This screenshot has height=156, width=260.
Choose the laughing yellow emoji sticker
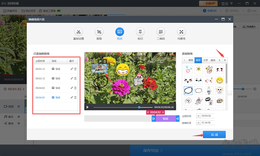coord(220,80)
